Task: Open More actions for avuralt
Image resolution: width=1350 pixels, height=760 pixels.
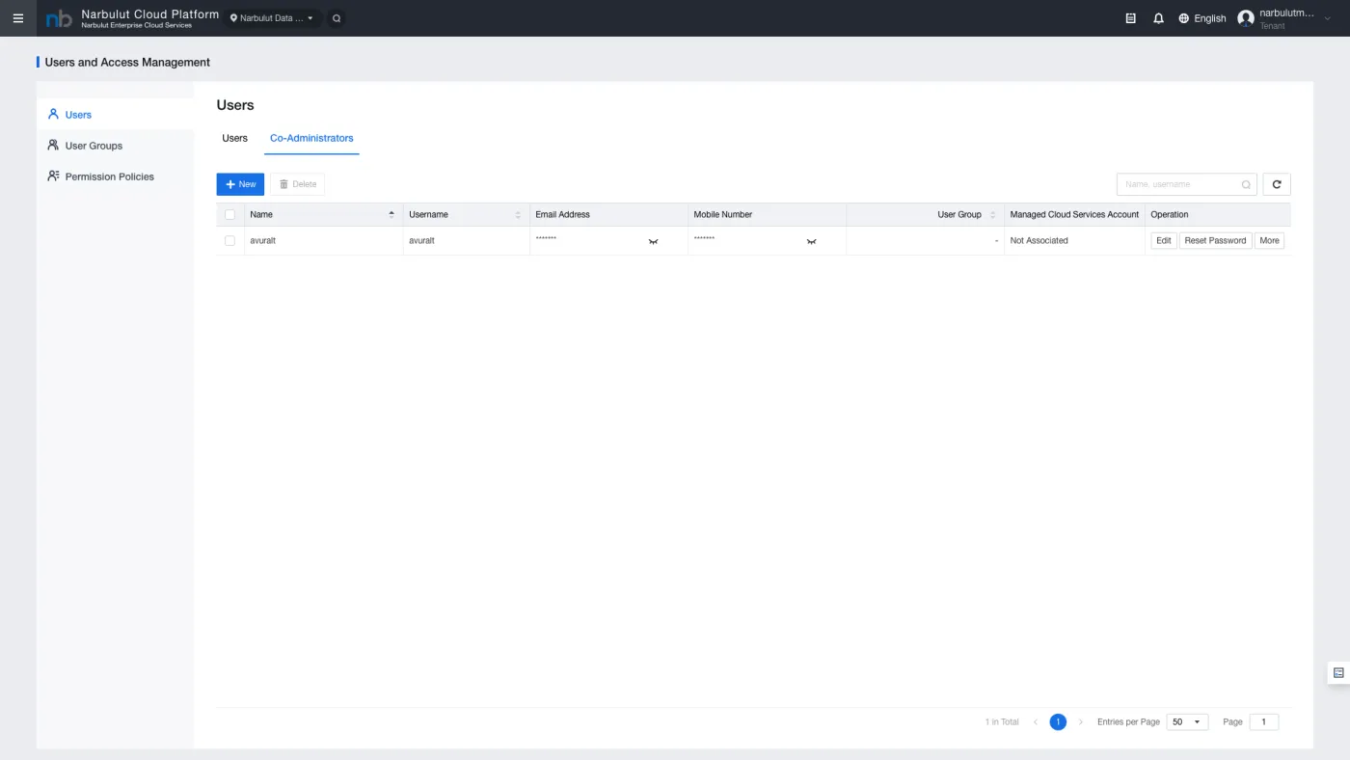Action: coord(1269,240)
